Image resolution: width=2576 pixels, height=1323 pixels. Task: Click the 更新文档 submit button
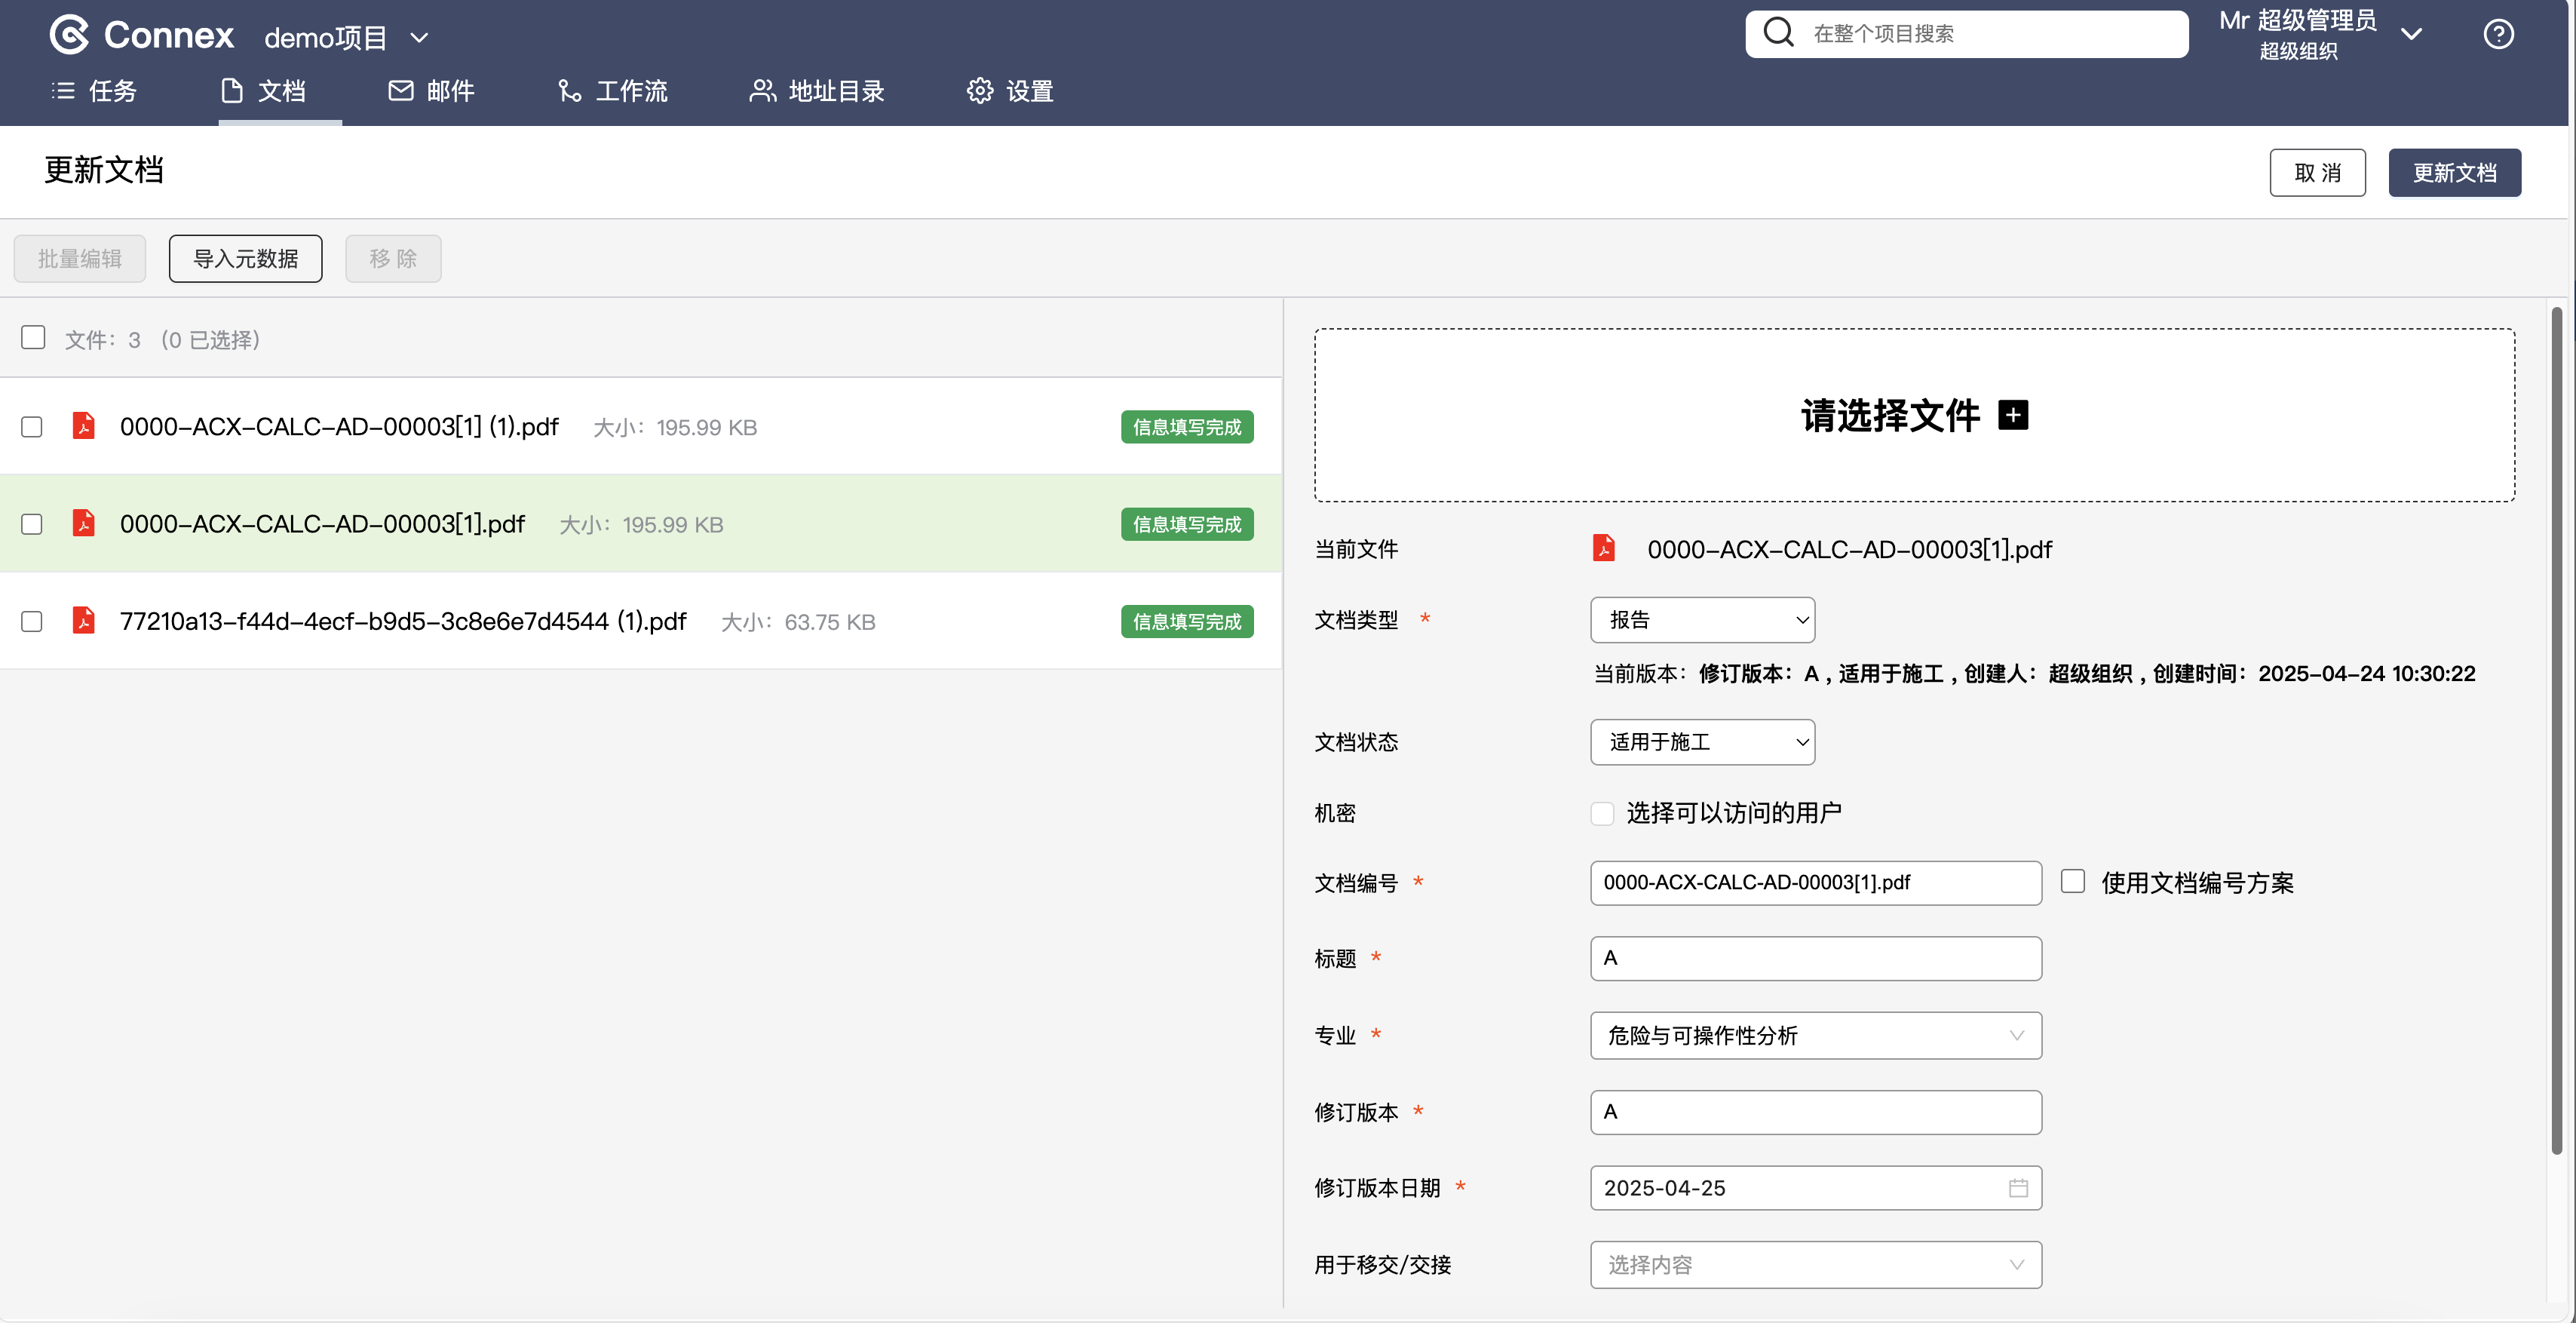(2454, 173)
